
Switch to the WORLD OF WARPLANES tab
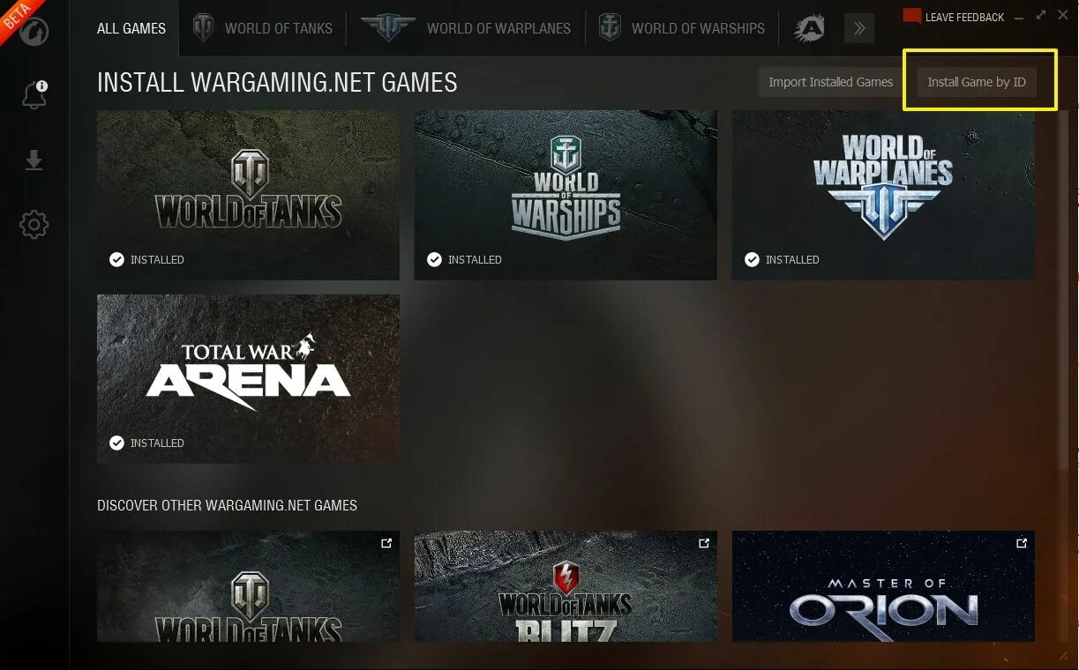point(466,28)
